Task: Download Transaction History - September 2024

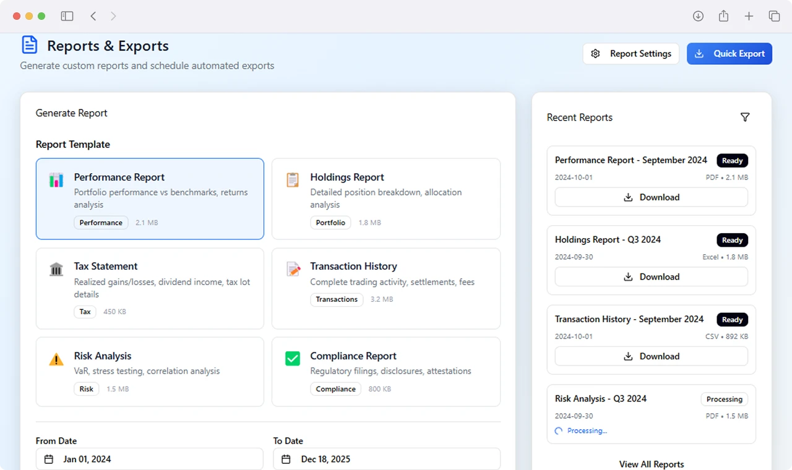Action: [651, 356]
